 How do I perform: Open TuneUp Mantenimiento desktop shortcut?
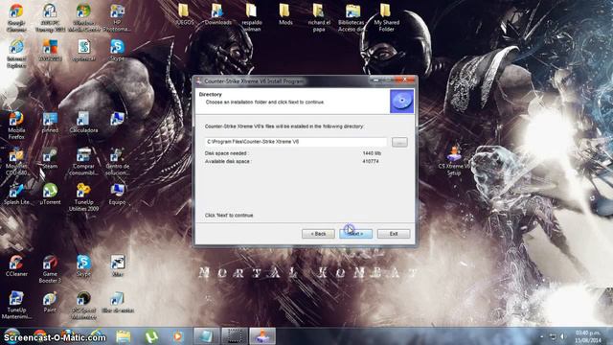click(16, 305)
